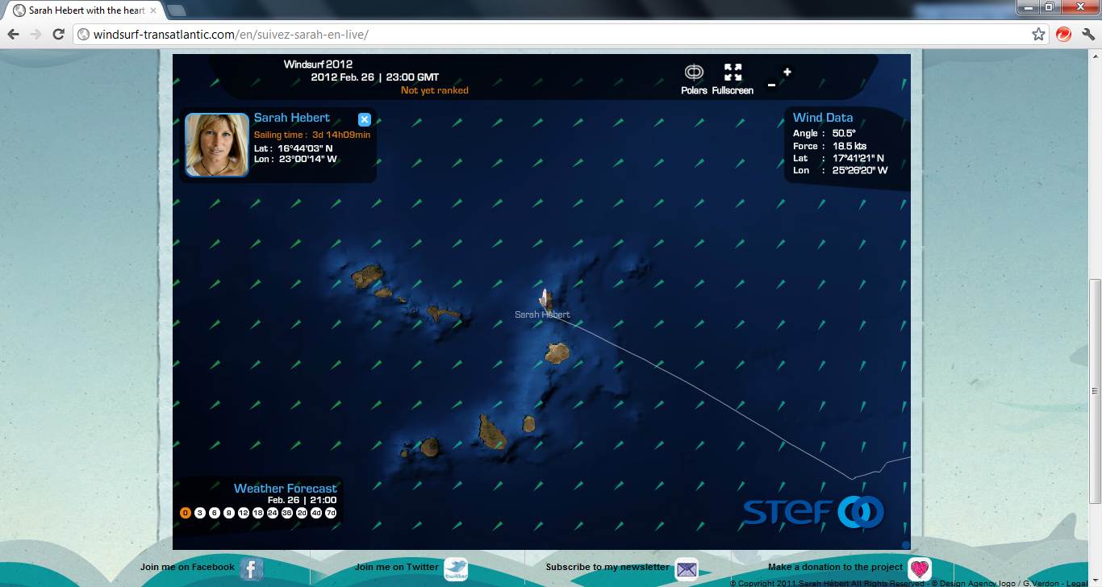Select the 0 hour forecast button
This screenshot has width=1102, height=587.
pos(186,513)
